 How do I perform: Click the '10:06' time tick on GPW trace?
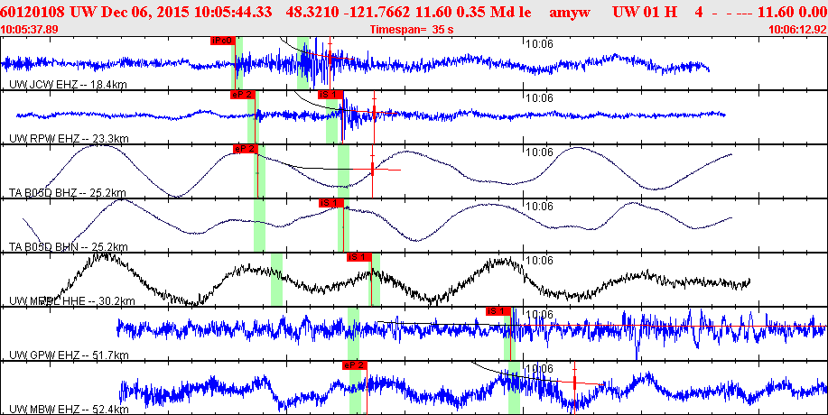point(540,314)
